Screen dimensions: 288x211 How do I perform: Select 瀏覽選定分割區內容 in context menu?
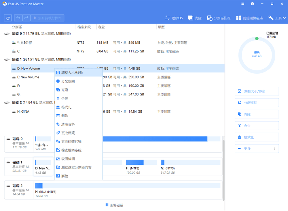click(x=79, y=167)
